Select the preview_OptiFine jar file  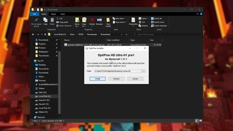113,45
